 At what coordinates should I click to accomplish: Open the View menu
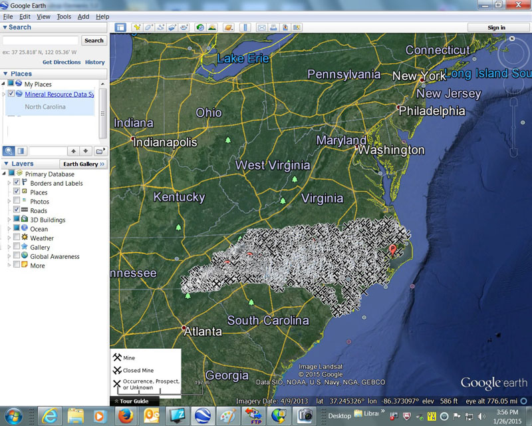pos(43,17)
